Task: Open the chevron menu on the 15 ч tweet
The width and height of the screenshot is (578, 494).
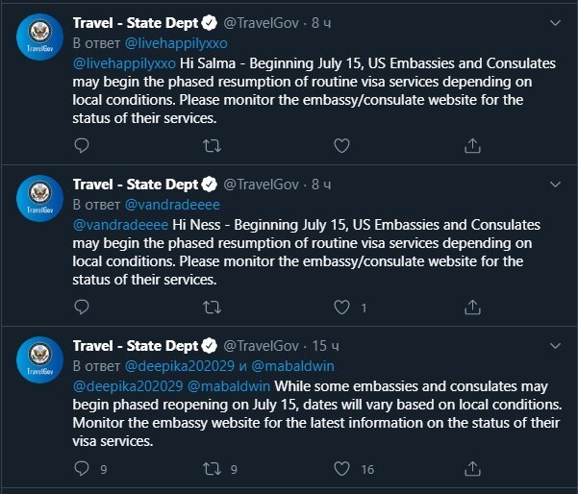Action: click(555, 346)
